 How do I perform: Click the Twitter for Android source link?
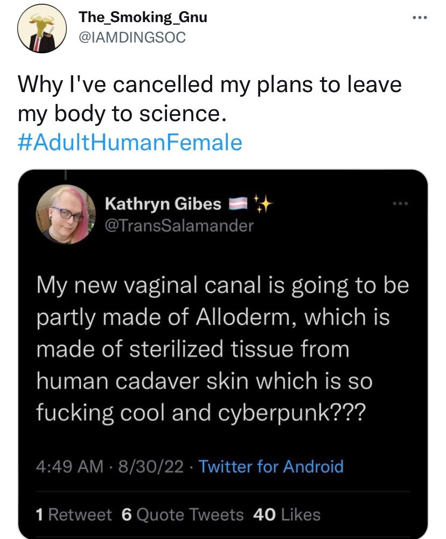271,466
